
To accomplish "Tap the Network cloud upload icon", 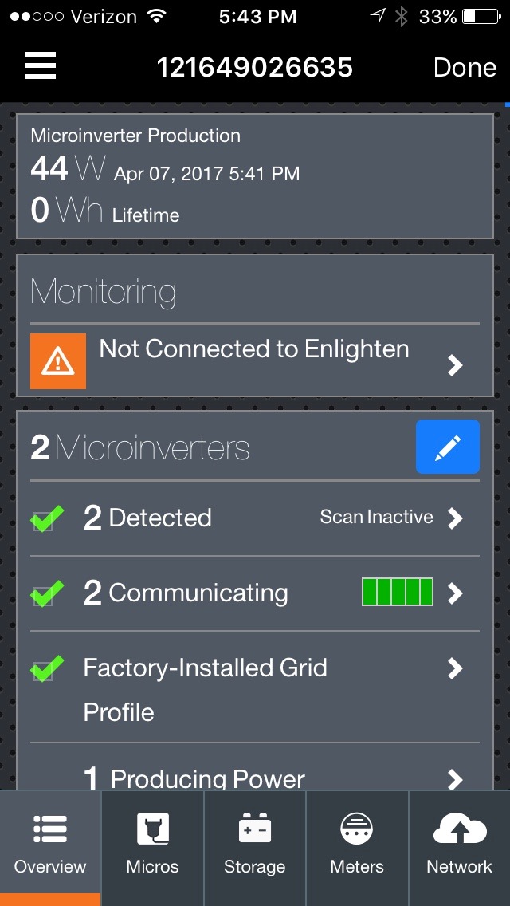I will (459, 829).
